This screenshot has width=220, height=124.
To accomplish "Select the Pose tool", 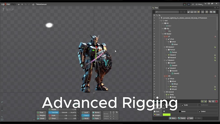I will (41, 112).
